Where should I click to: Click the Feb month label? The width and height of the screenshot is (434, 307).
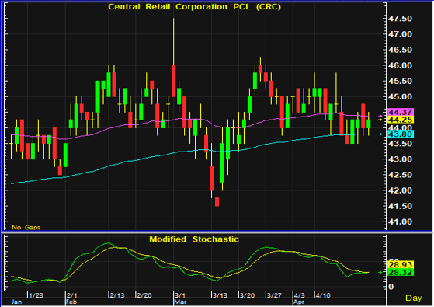click(x=71, y=302)
